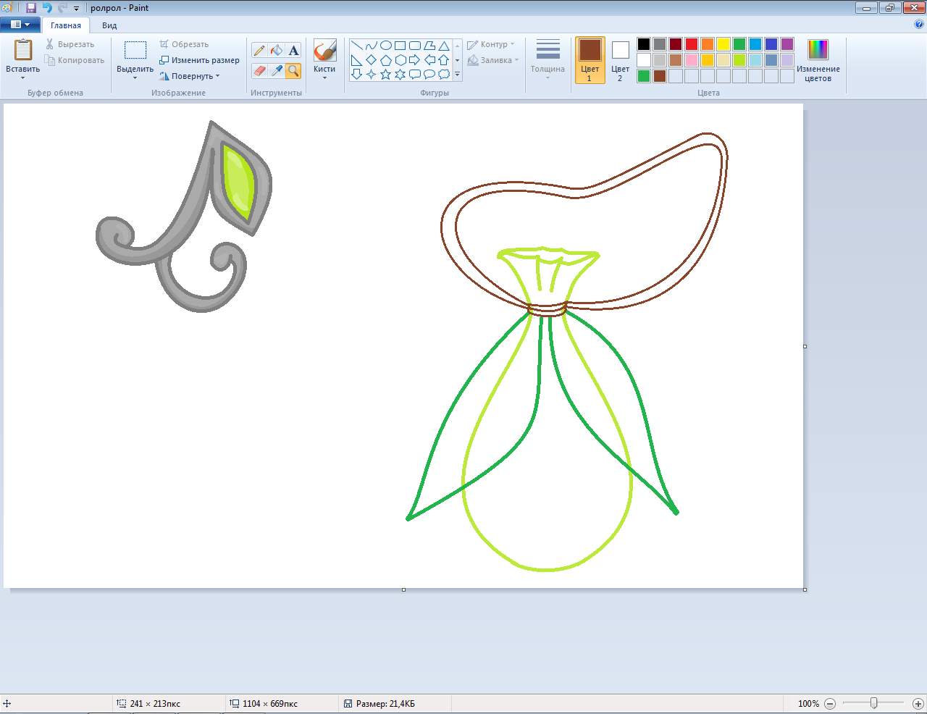The height and width of the screenshot is (714, 927).
Task: Expand the Повернуть rotate menu
Action: tap(192, 76)
